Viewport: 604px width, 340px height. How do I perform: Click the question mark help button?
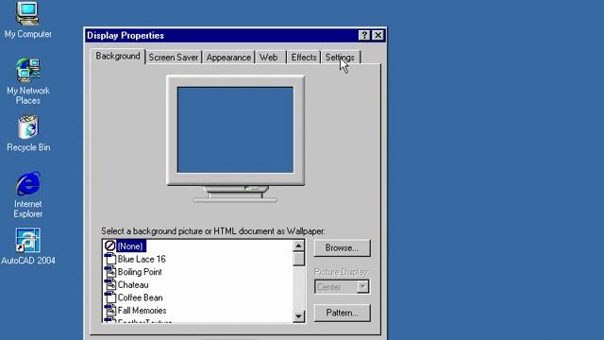[x=364, y=36]
